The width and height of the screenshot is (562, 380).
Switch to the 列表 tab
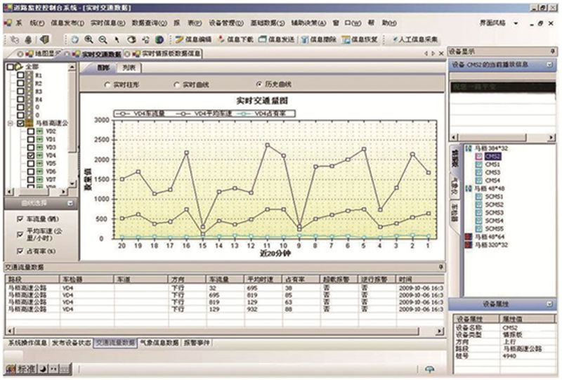point(129,68)
